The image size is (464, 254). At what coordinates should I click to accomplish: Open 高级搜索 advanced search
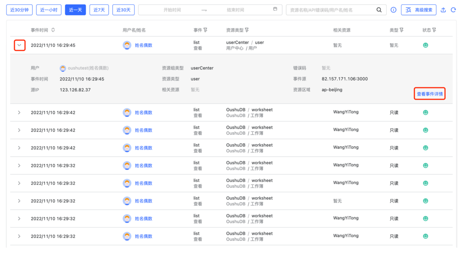[419, 10]
